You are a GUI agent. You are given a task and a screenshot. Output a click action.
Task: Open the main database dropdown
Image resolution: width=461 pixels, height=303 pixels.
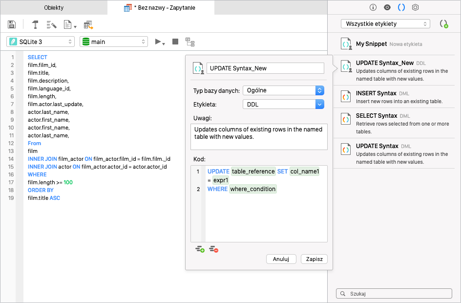pos(113,42)
